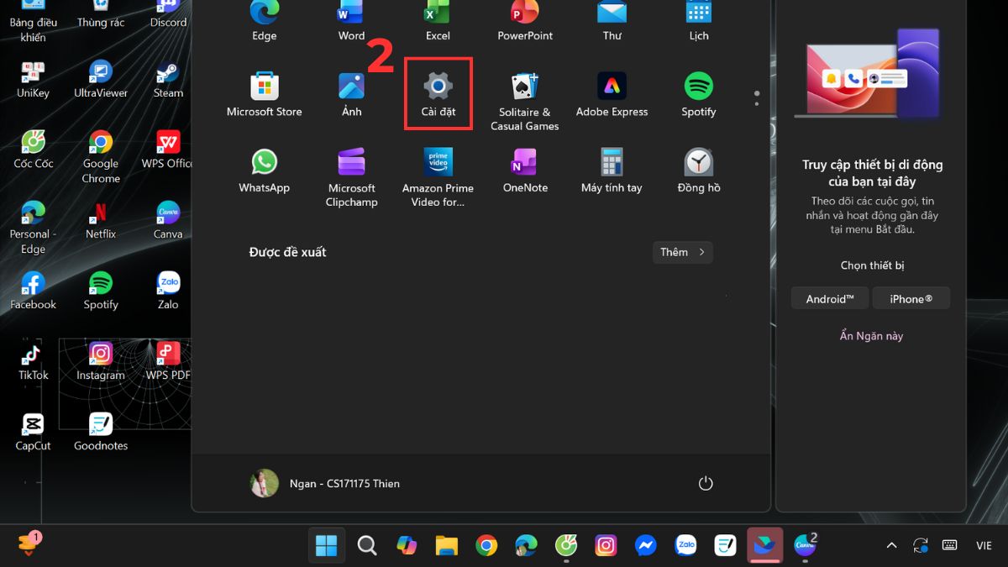The height and width of the screenshot is (567, 1008).
Task: Select WPS Office desktop icon
Action: coord(166,150)
